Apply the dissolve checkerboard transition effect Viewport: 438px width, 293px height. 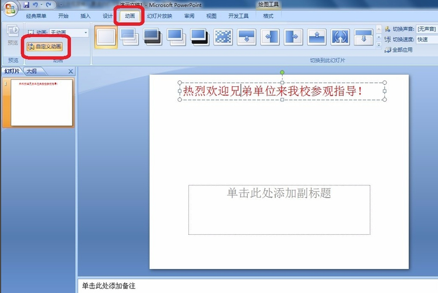coord(223,37)
